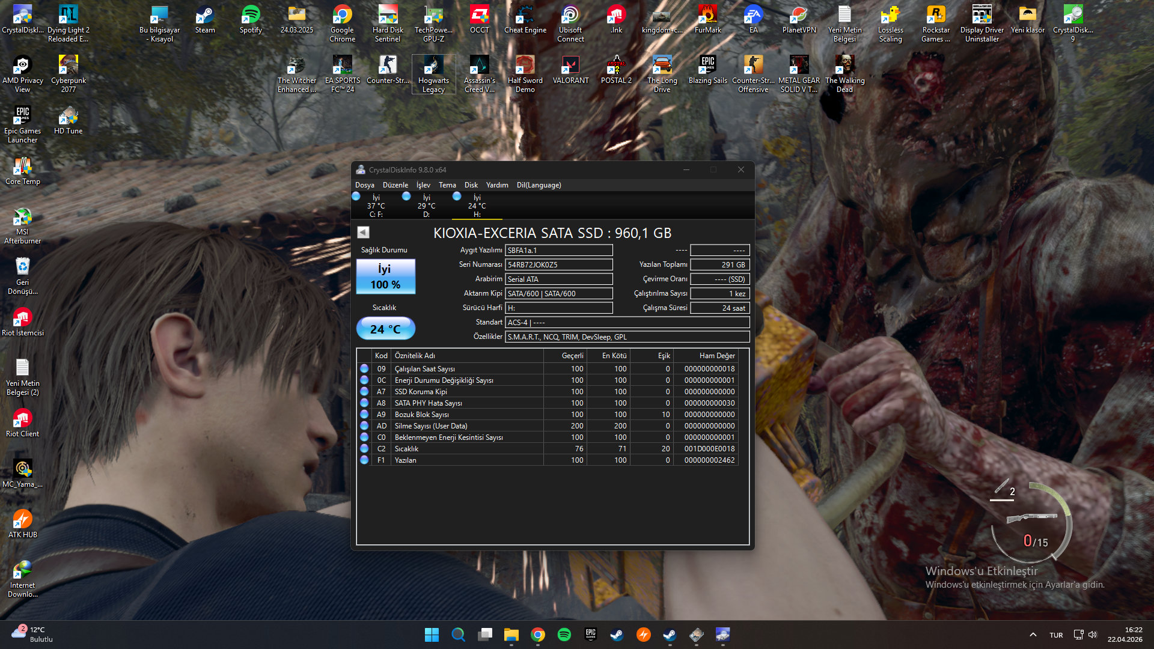Open Internet Download Manager desktop icon

(x=22, y=579)
